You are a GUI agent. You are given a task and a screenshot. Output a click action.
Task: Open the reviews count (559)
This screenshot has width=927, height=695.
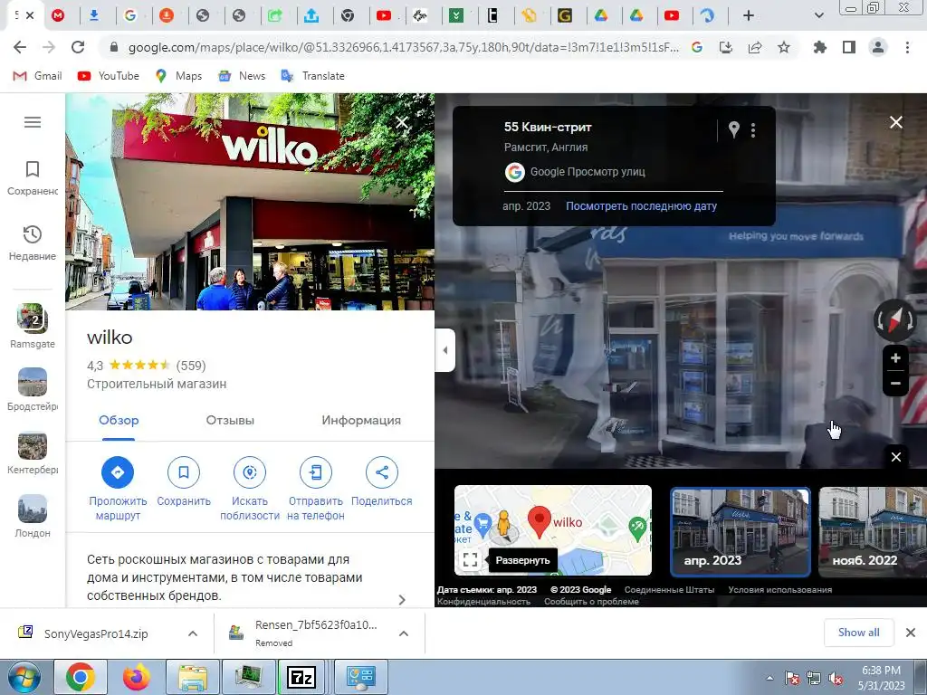click(x=191, y=366)
